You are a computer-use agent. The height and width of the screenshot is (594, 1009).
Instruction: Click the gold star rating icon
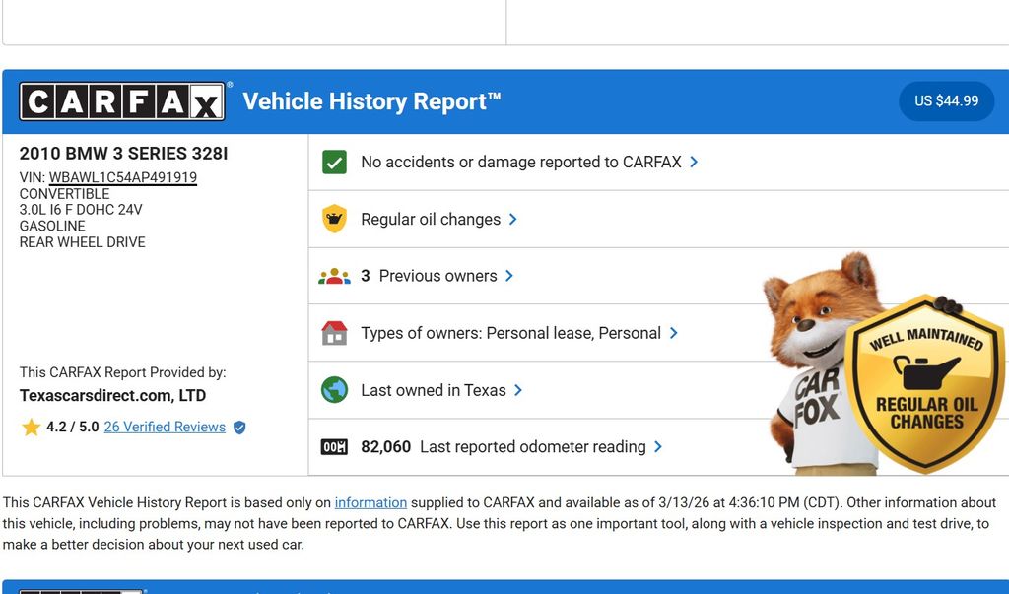tap(31, 428)
